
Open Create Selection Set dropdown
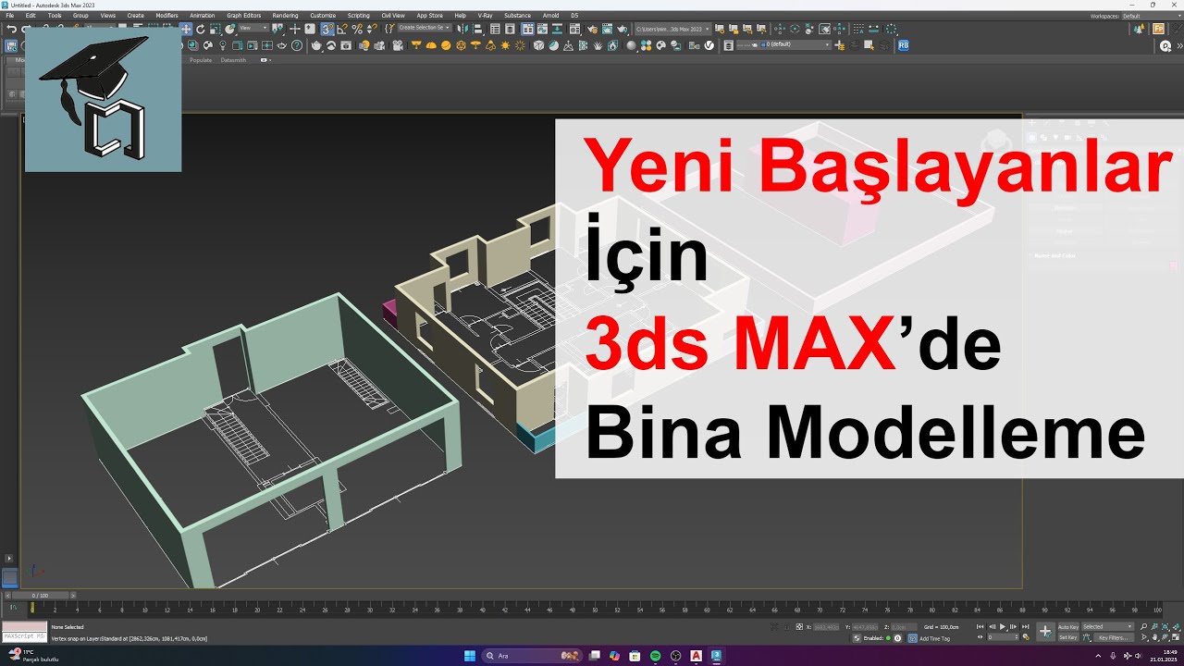[x=425, y=29]
